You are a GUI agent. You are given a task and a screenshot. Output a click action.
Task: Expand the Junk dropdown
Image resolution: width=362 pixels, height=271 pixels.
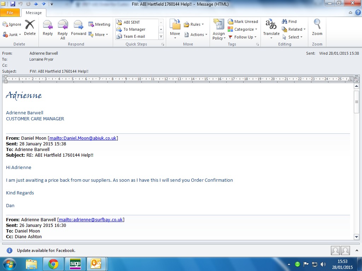point(12,35)
